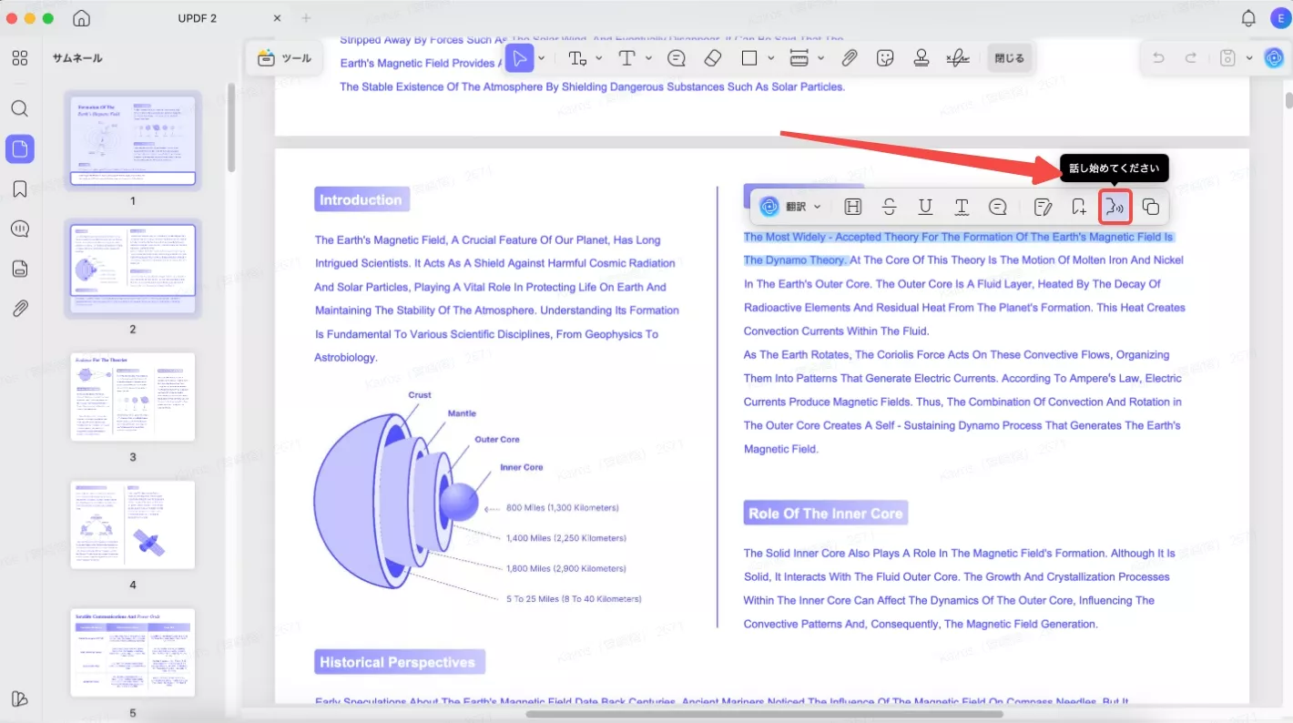Show the bookmarks panel
The width and height of the screenshot is (1293, 723).
20,189
